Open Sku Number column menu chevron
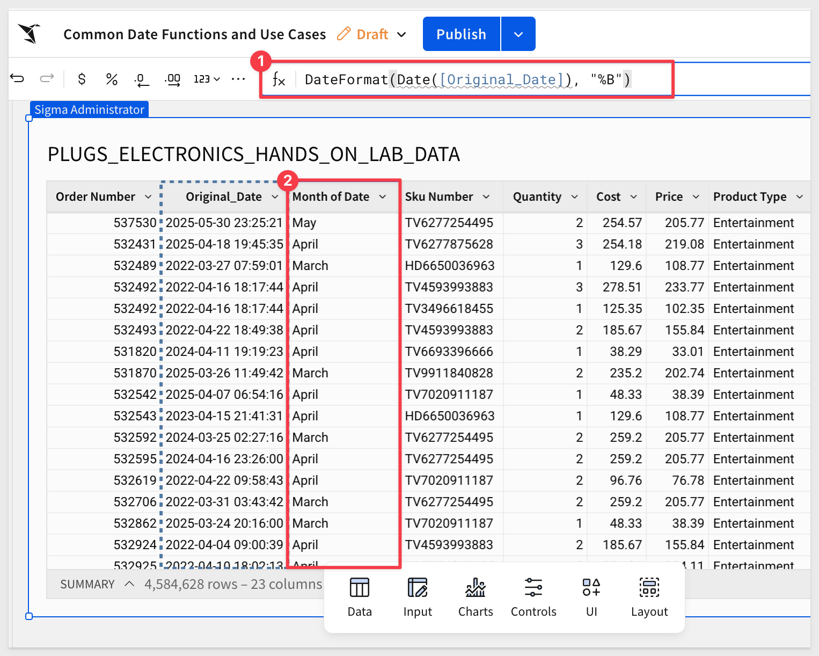The image size is (819, 656). (486, 197)
